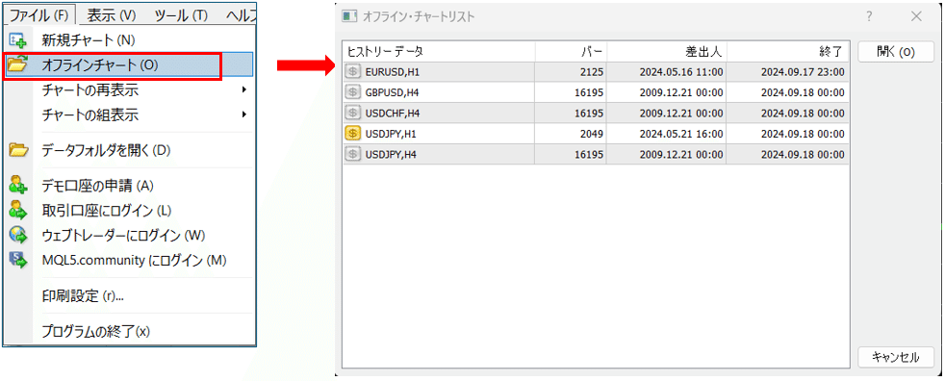Select the GBPUSD,H4 row
The width and height of the screenshot is (945, 381).
coord(596,92)
